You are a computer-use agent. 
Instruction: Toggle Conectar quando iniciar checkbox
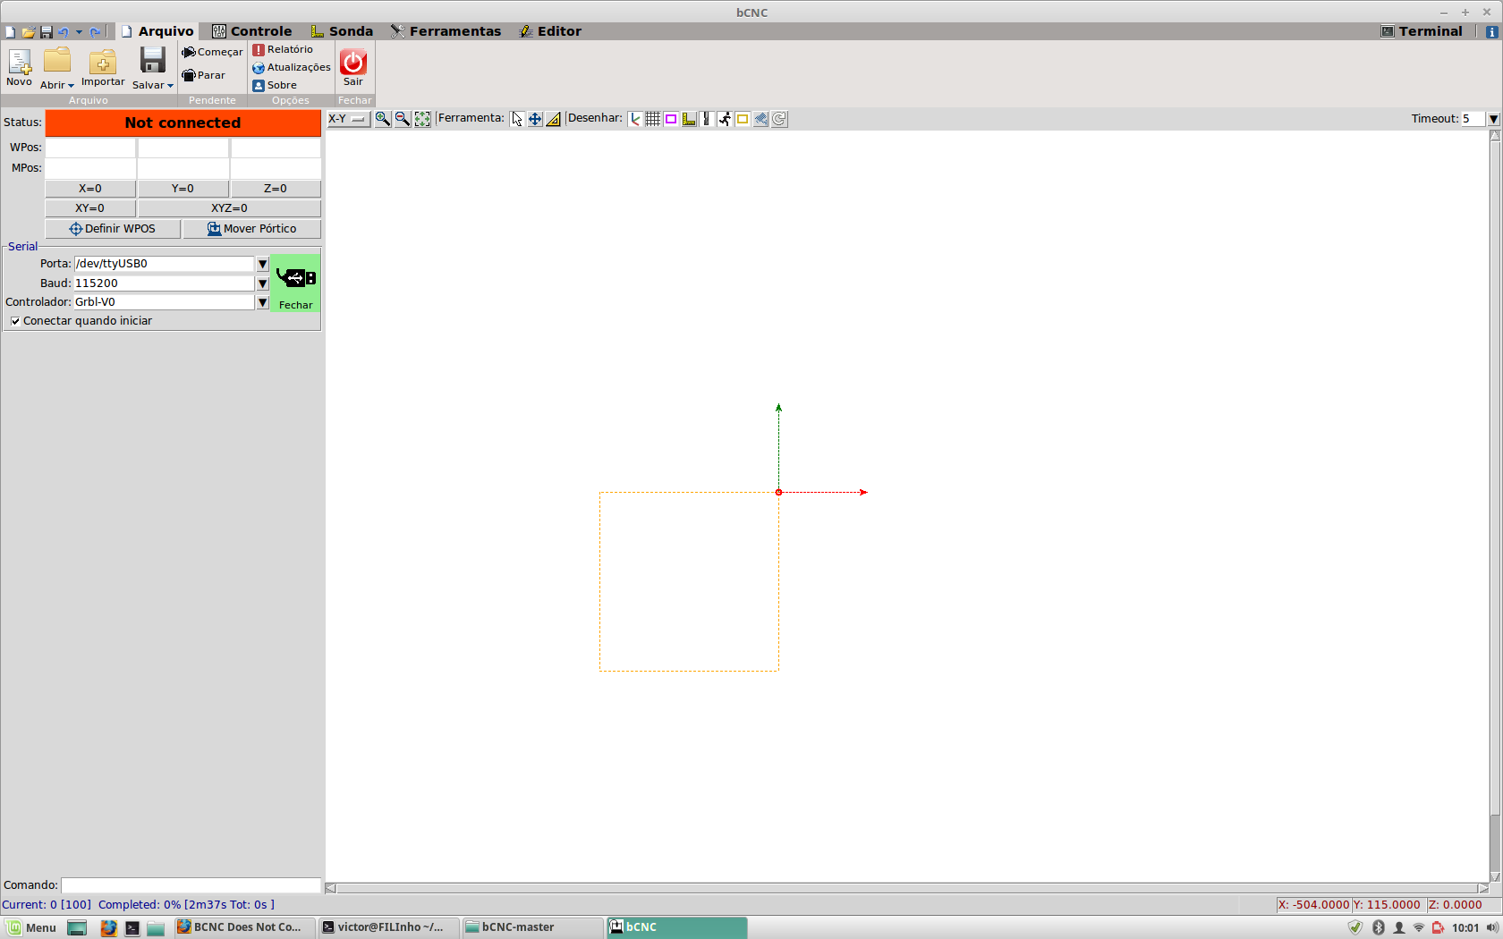click(x=15, y=321)
